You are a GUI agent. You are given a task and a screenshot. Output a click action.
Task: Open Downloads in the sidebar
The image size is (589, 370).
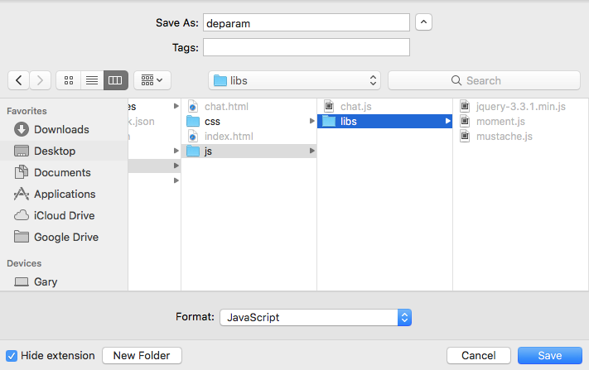coord(60,129)
